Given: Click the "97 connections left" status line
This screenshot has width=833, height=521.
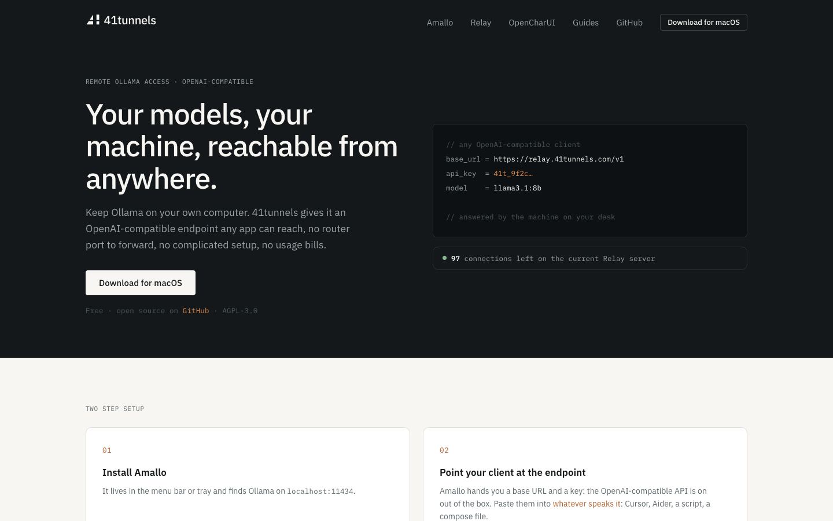Looking at the screenshot, I should (x=590, y=258).
